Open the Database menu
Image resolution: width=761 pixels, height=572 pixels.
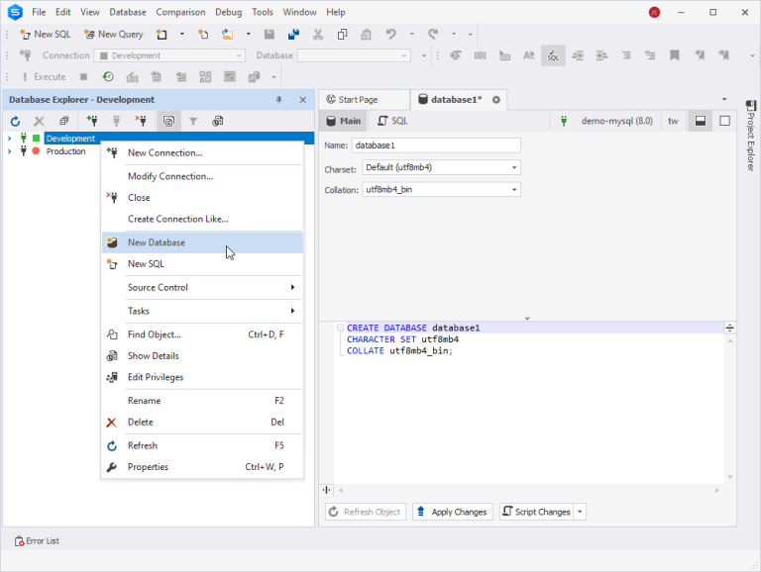pyautogui.click(x=128, y=12)
